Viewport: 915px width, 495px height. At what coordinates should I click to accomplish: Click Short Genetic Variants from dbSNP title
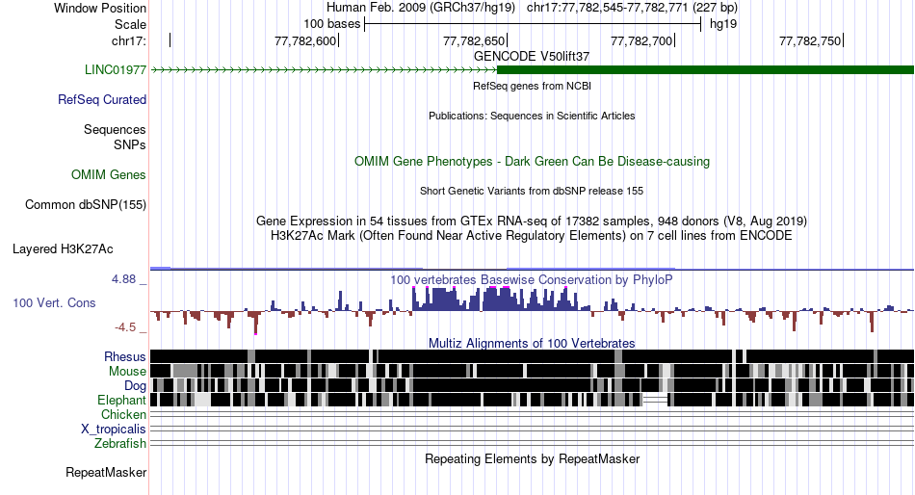click(532, 191)
